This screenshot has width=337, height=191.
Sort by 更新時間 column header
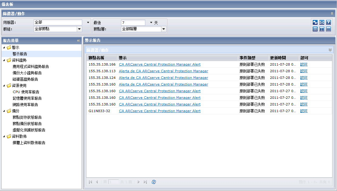(x=284, y=58)
